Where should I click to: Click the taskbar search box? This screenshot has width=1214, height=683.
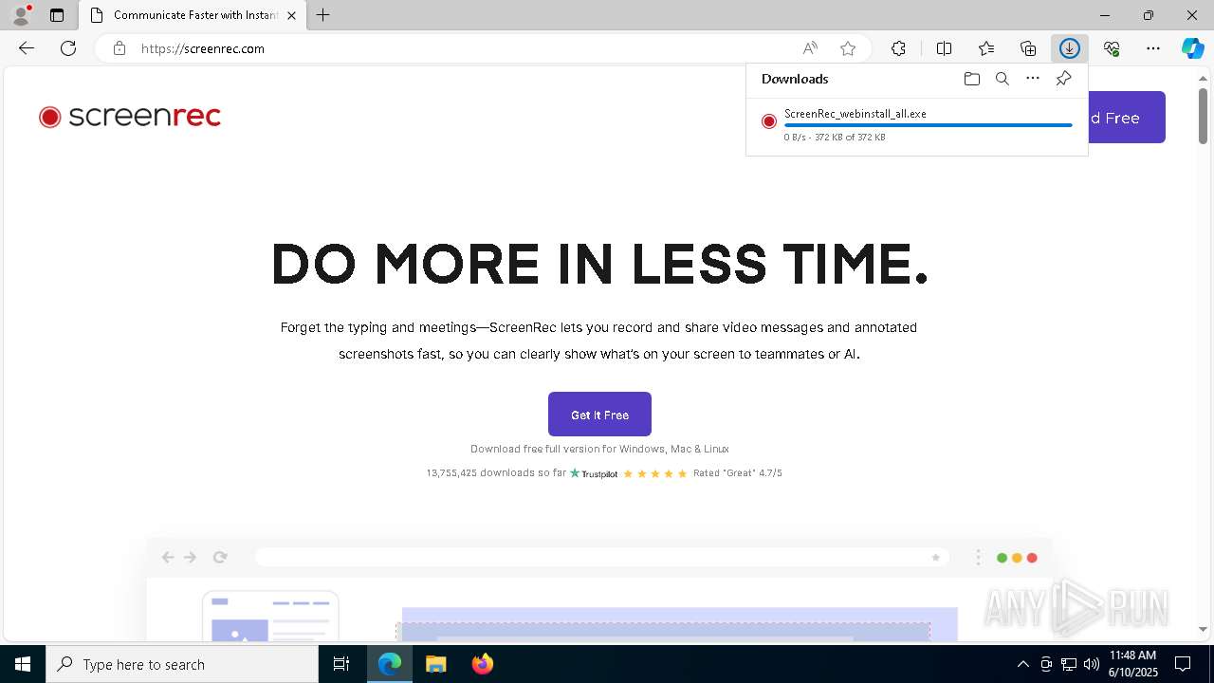[182, 664]
